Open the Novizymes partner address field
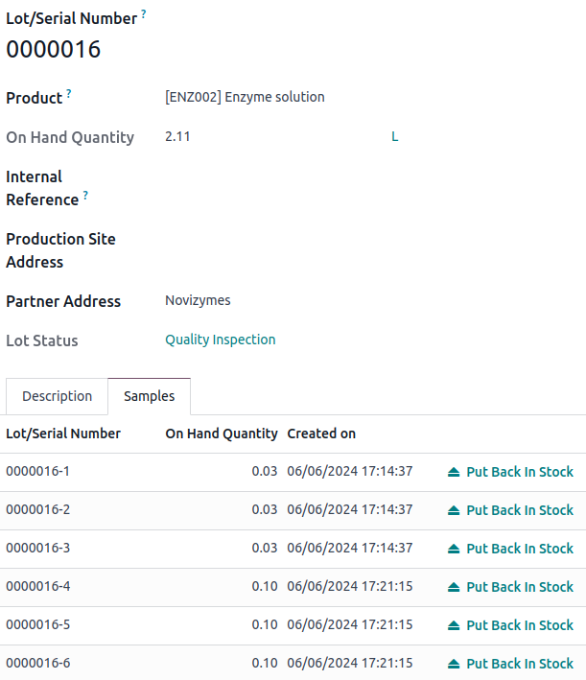This screenshot has height=680, width=586. (198, 300)
